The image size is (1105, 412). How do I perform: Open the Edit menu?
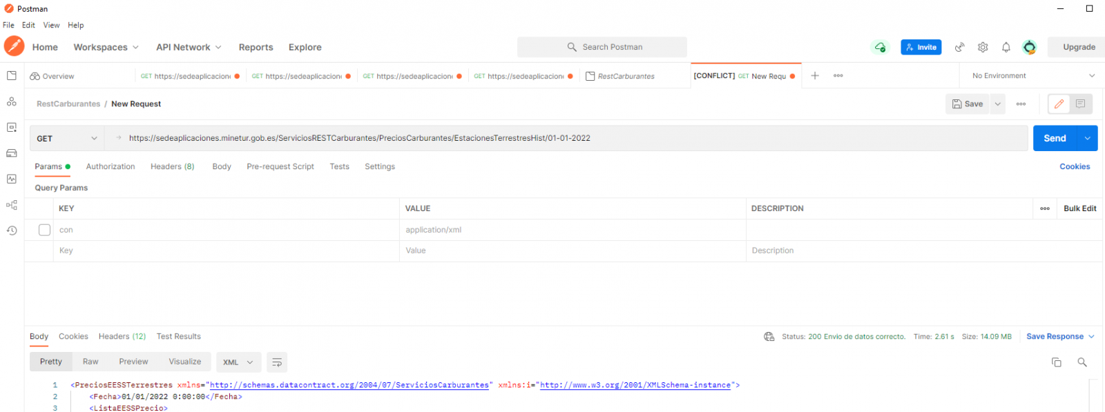coord(28,25)
